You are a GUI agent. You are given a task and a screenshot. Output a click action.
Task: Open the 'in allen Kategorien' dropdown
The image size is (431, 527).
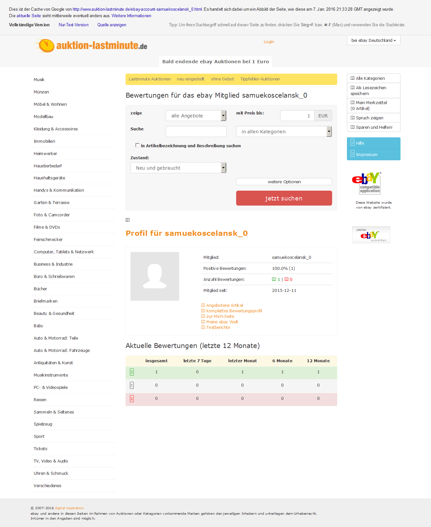click(284, 132)
